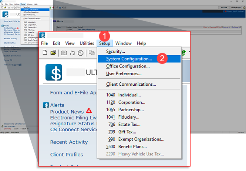This screenshot has height=171, width=246.
Task: Choose System Configuration... in enlarged Setup menu
Action: 139,59
